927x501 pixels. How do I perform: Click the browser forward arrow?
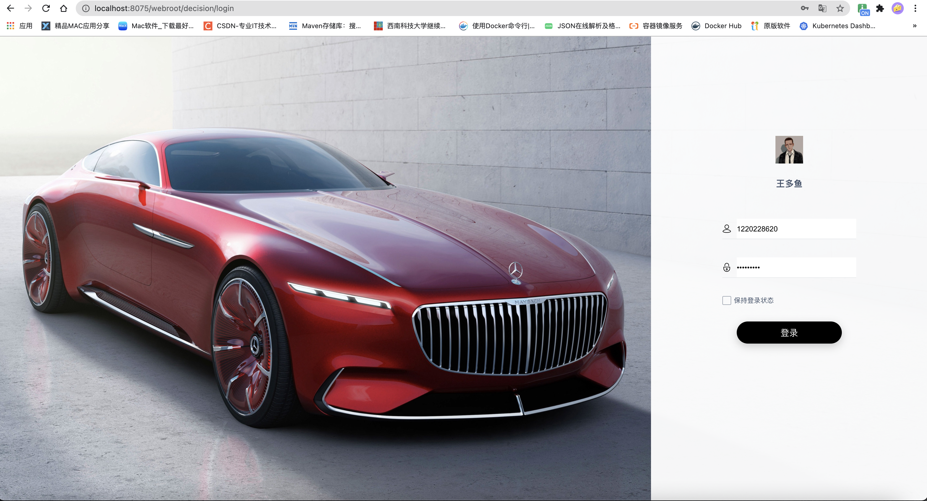click(x=28, y=8)
